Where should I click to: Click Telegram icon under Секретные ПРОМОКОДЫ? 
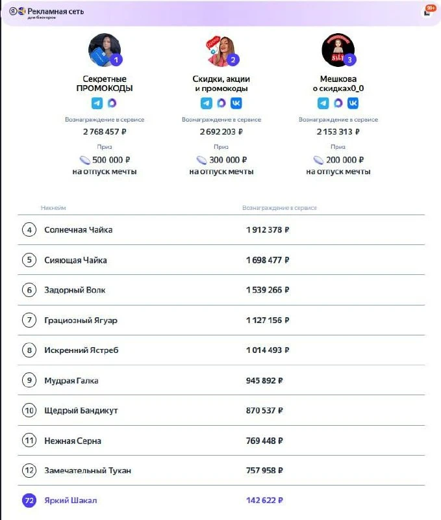[x=97, y=103]
